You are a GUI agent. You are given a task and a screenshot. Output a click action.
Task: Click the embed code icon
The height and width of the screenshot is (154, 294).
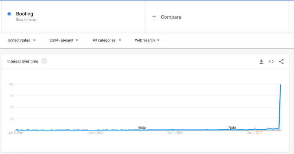[271, 61]
